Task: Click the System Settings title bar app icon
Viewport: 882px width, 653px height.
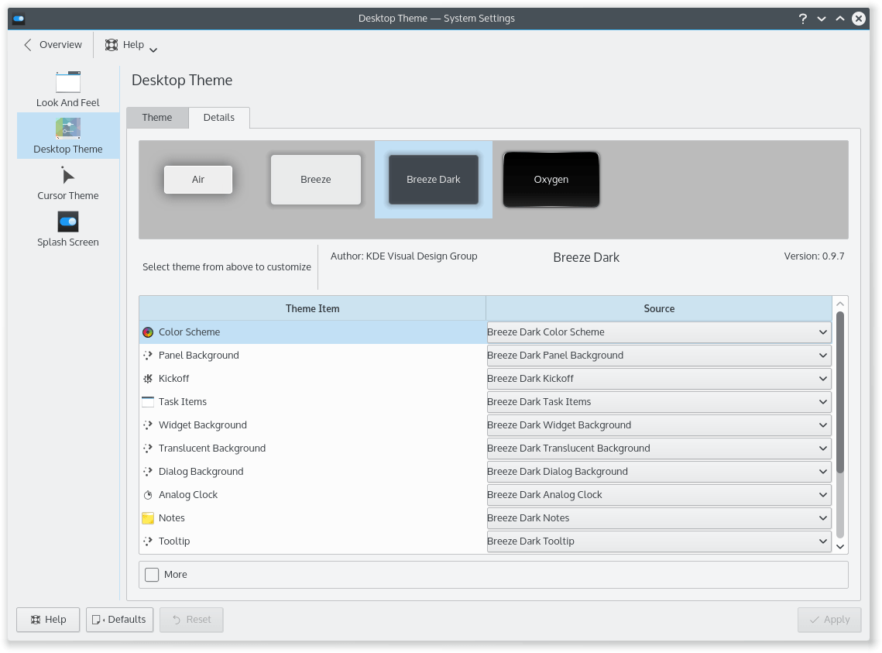Action: click(x=19, y=19)
